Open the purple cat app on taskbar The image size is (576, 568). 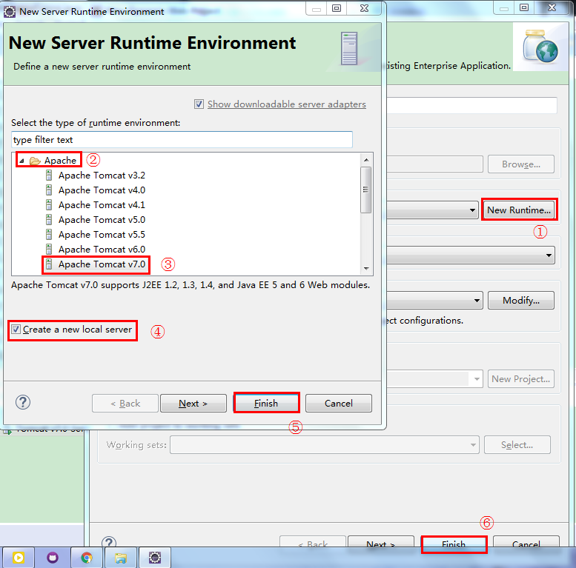[x=53, y=558]
